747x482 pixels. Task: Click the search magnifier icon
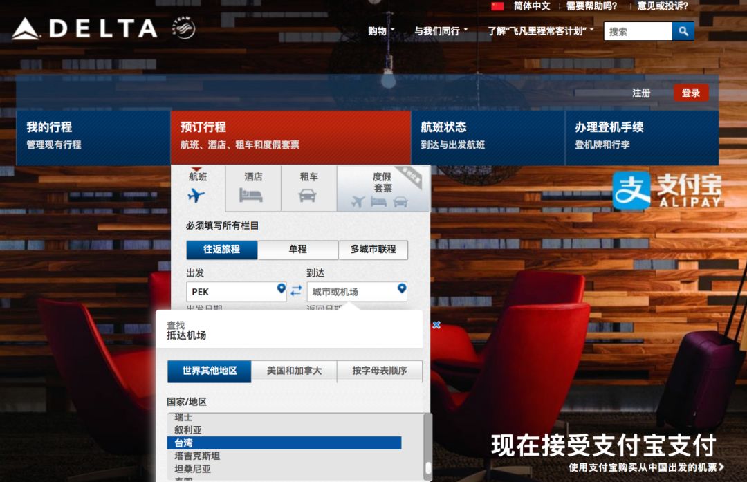[684, 30]
